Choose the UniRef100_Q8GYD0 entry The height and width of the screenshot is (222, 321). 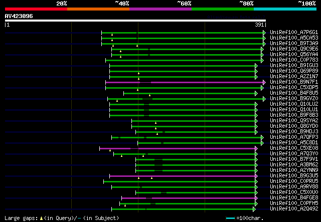pyautogui.click(x=294, y=126)
